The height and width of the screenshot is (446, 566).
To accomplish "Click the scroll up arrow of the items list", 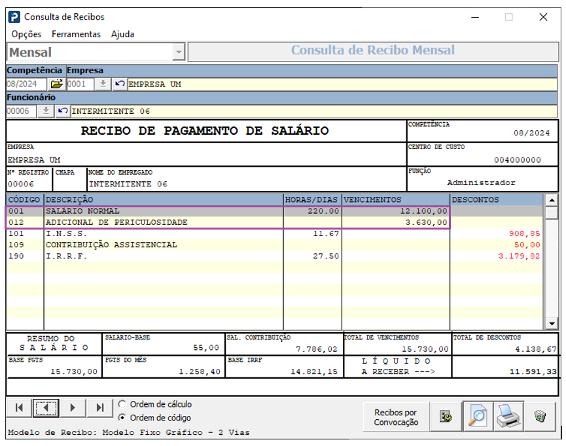I will click(552, 199).
